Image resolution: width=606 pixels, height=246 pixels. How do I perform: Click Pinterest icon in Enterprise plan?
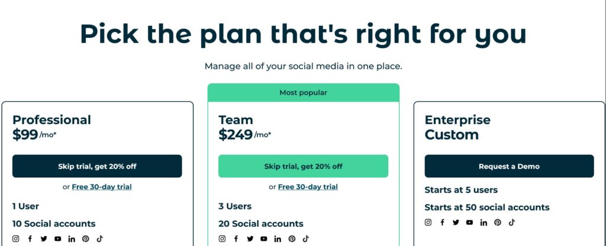point(498,222)
